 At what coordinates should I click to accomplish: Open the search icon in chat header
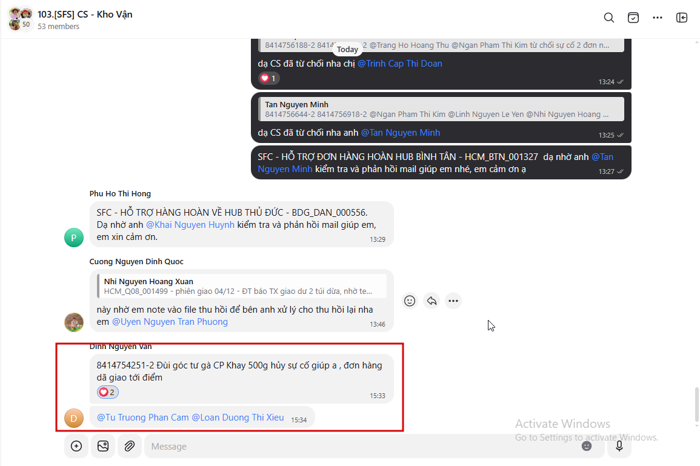(x=609, y=18)
